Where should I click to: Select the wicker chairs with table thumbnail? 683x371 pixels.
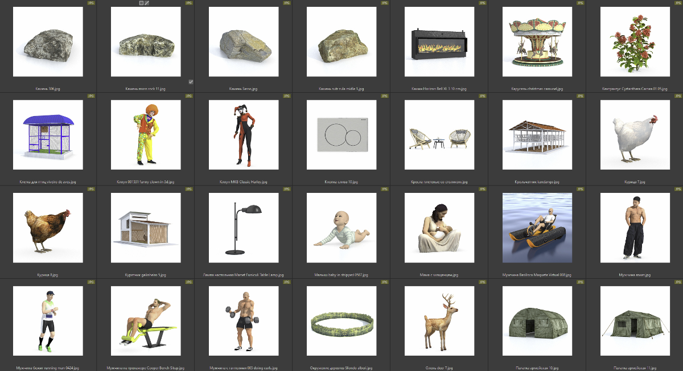pyautogui.click(x=439, y=135)
